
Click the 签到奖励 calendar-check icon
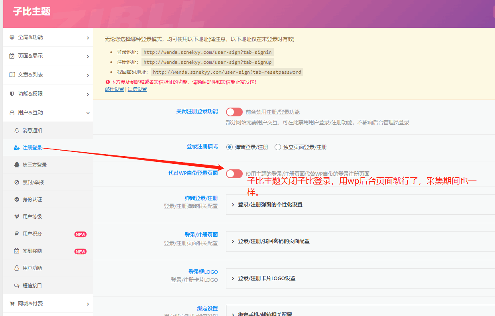click(17, 251)
